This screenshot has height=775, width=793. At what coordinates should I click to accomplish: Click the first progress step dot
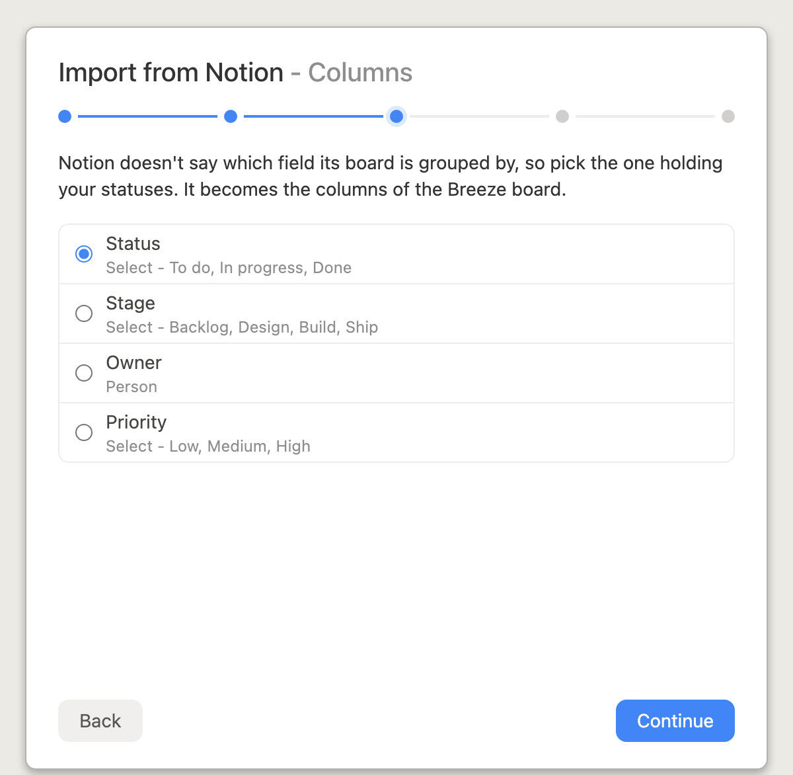(x=65, y=116)
